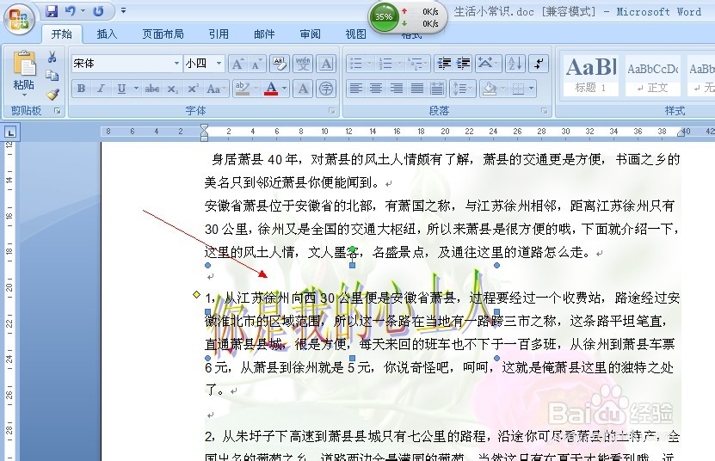This screenshot has height=461, width=715.
Task: Apply multilevel list
Action: click(415, 64)
